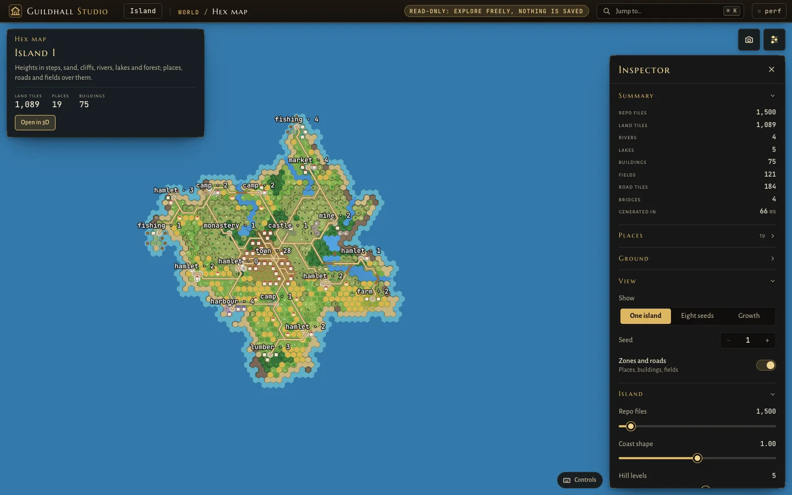Image resolution: width=792 pixels, height=495 pixels.
Task: Click the mine · 2 map label
Action: click(x=334, y=216)
